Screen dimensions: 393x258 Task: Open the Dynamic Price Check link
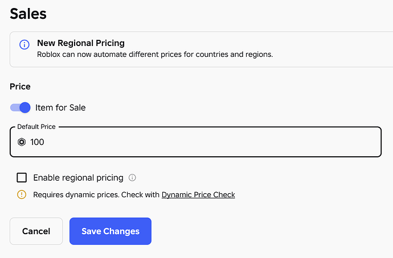198,194
